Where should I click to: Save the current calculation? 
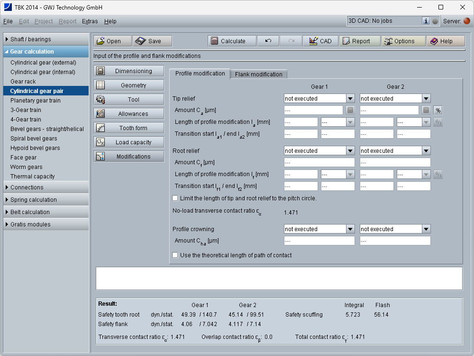click(x=152, y=41)
